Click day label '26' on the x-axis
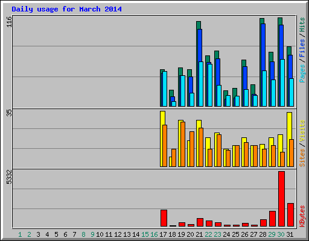This screenshot has width=309, height=241. tap(244, 234)
